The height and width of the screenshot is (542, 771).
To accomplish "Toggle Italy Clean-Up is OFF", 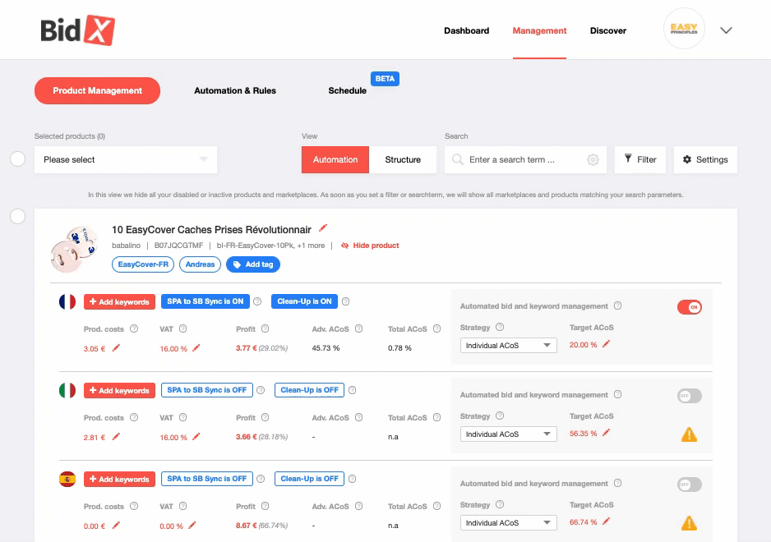I will point(309,390).
